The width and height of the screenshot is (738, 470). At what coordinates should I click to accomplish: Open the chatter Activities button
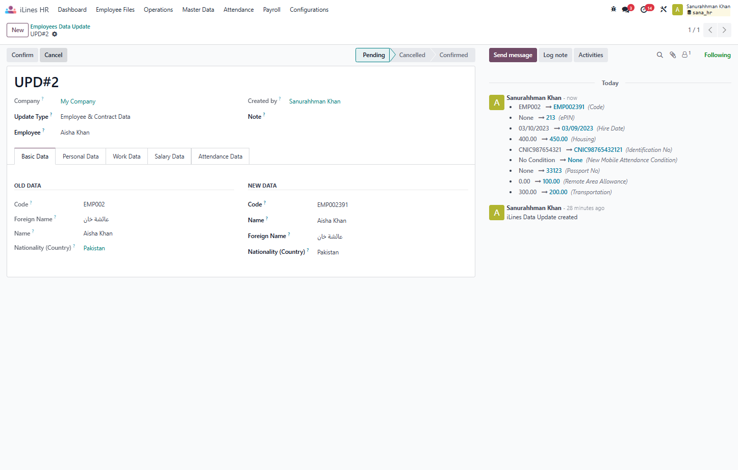(x=591, y=55)
